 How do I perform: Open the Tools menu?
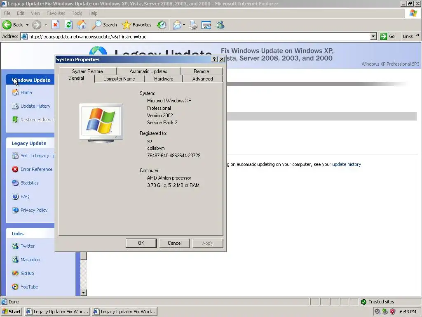tap(77, 13)
